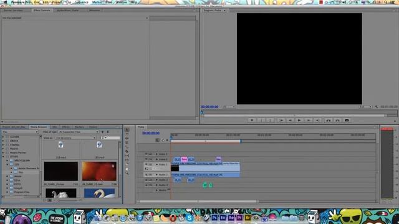The width and height of the screenshot is (399, 224).
Task: Open Photoshop from the Dock
Action: click(x=214, y=218)
